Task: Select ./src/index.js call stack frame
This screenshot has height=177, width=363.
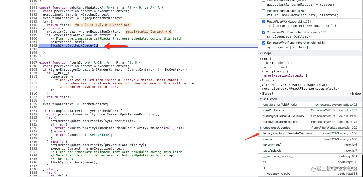Action: 310,150
